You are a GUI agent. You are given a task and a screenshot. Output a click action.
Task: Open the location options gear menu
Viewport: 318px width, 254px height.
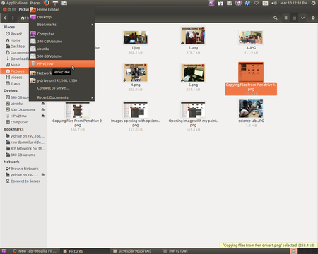[313, 18]
